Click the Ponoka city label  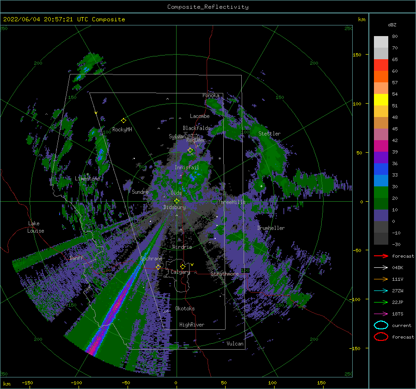[211, 95]
